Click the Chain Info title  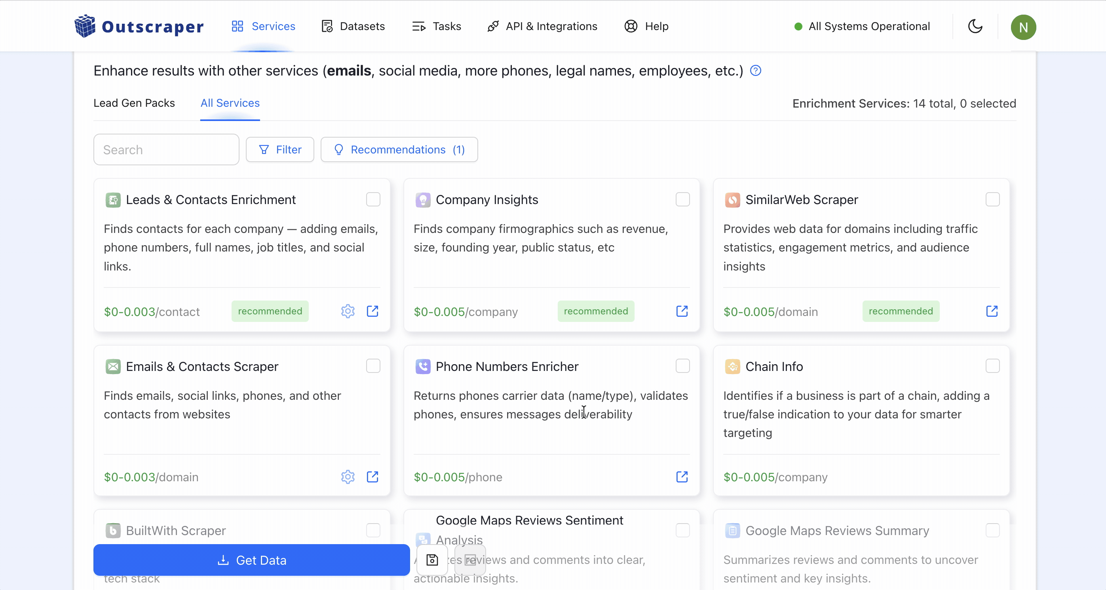(x=773, y=367)
